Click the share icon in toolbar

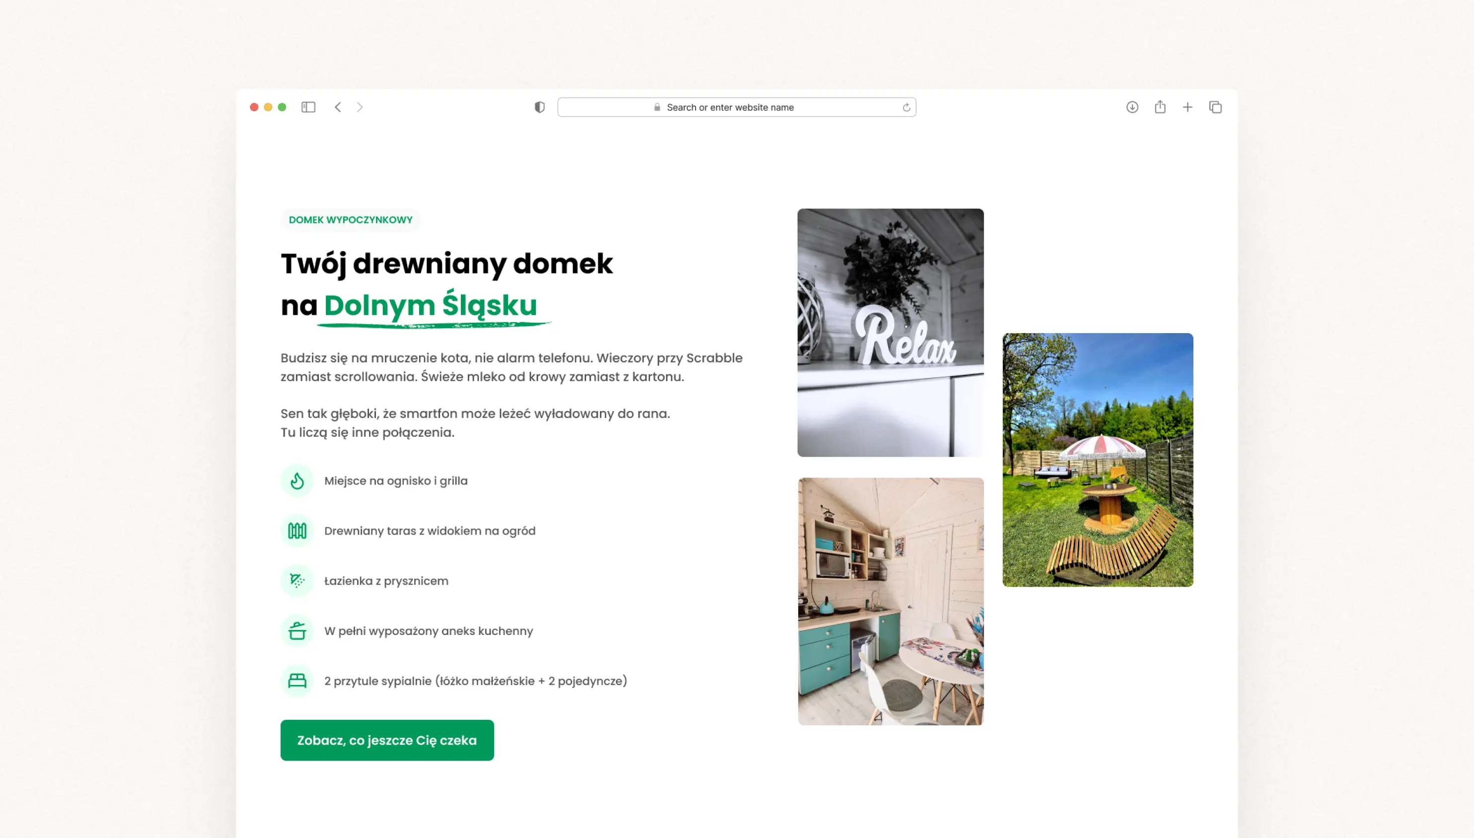1160,107
